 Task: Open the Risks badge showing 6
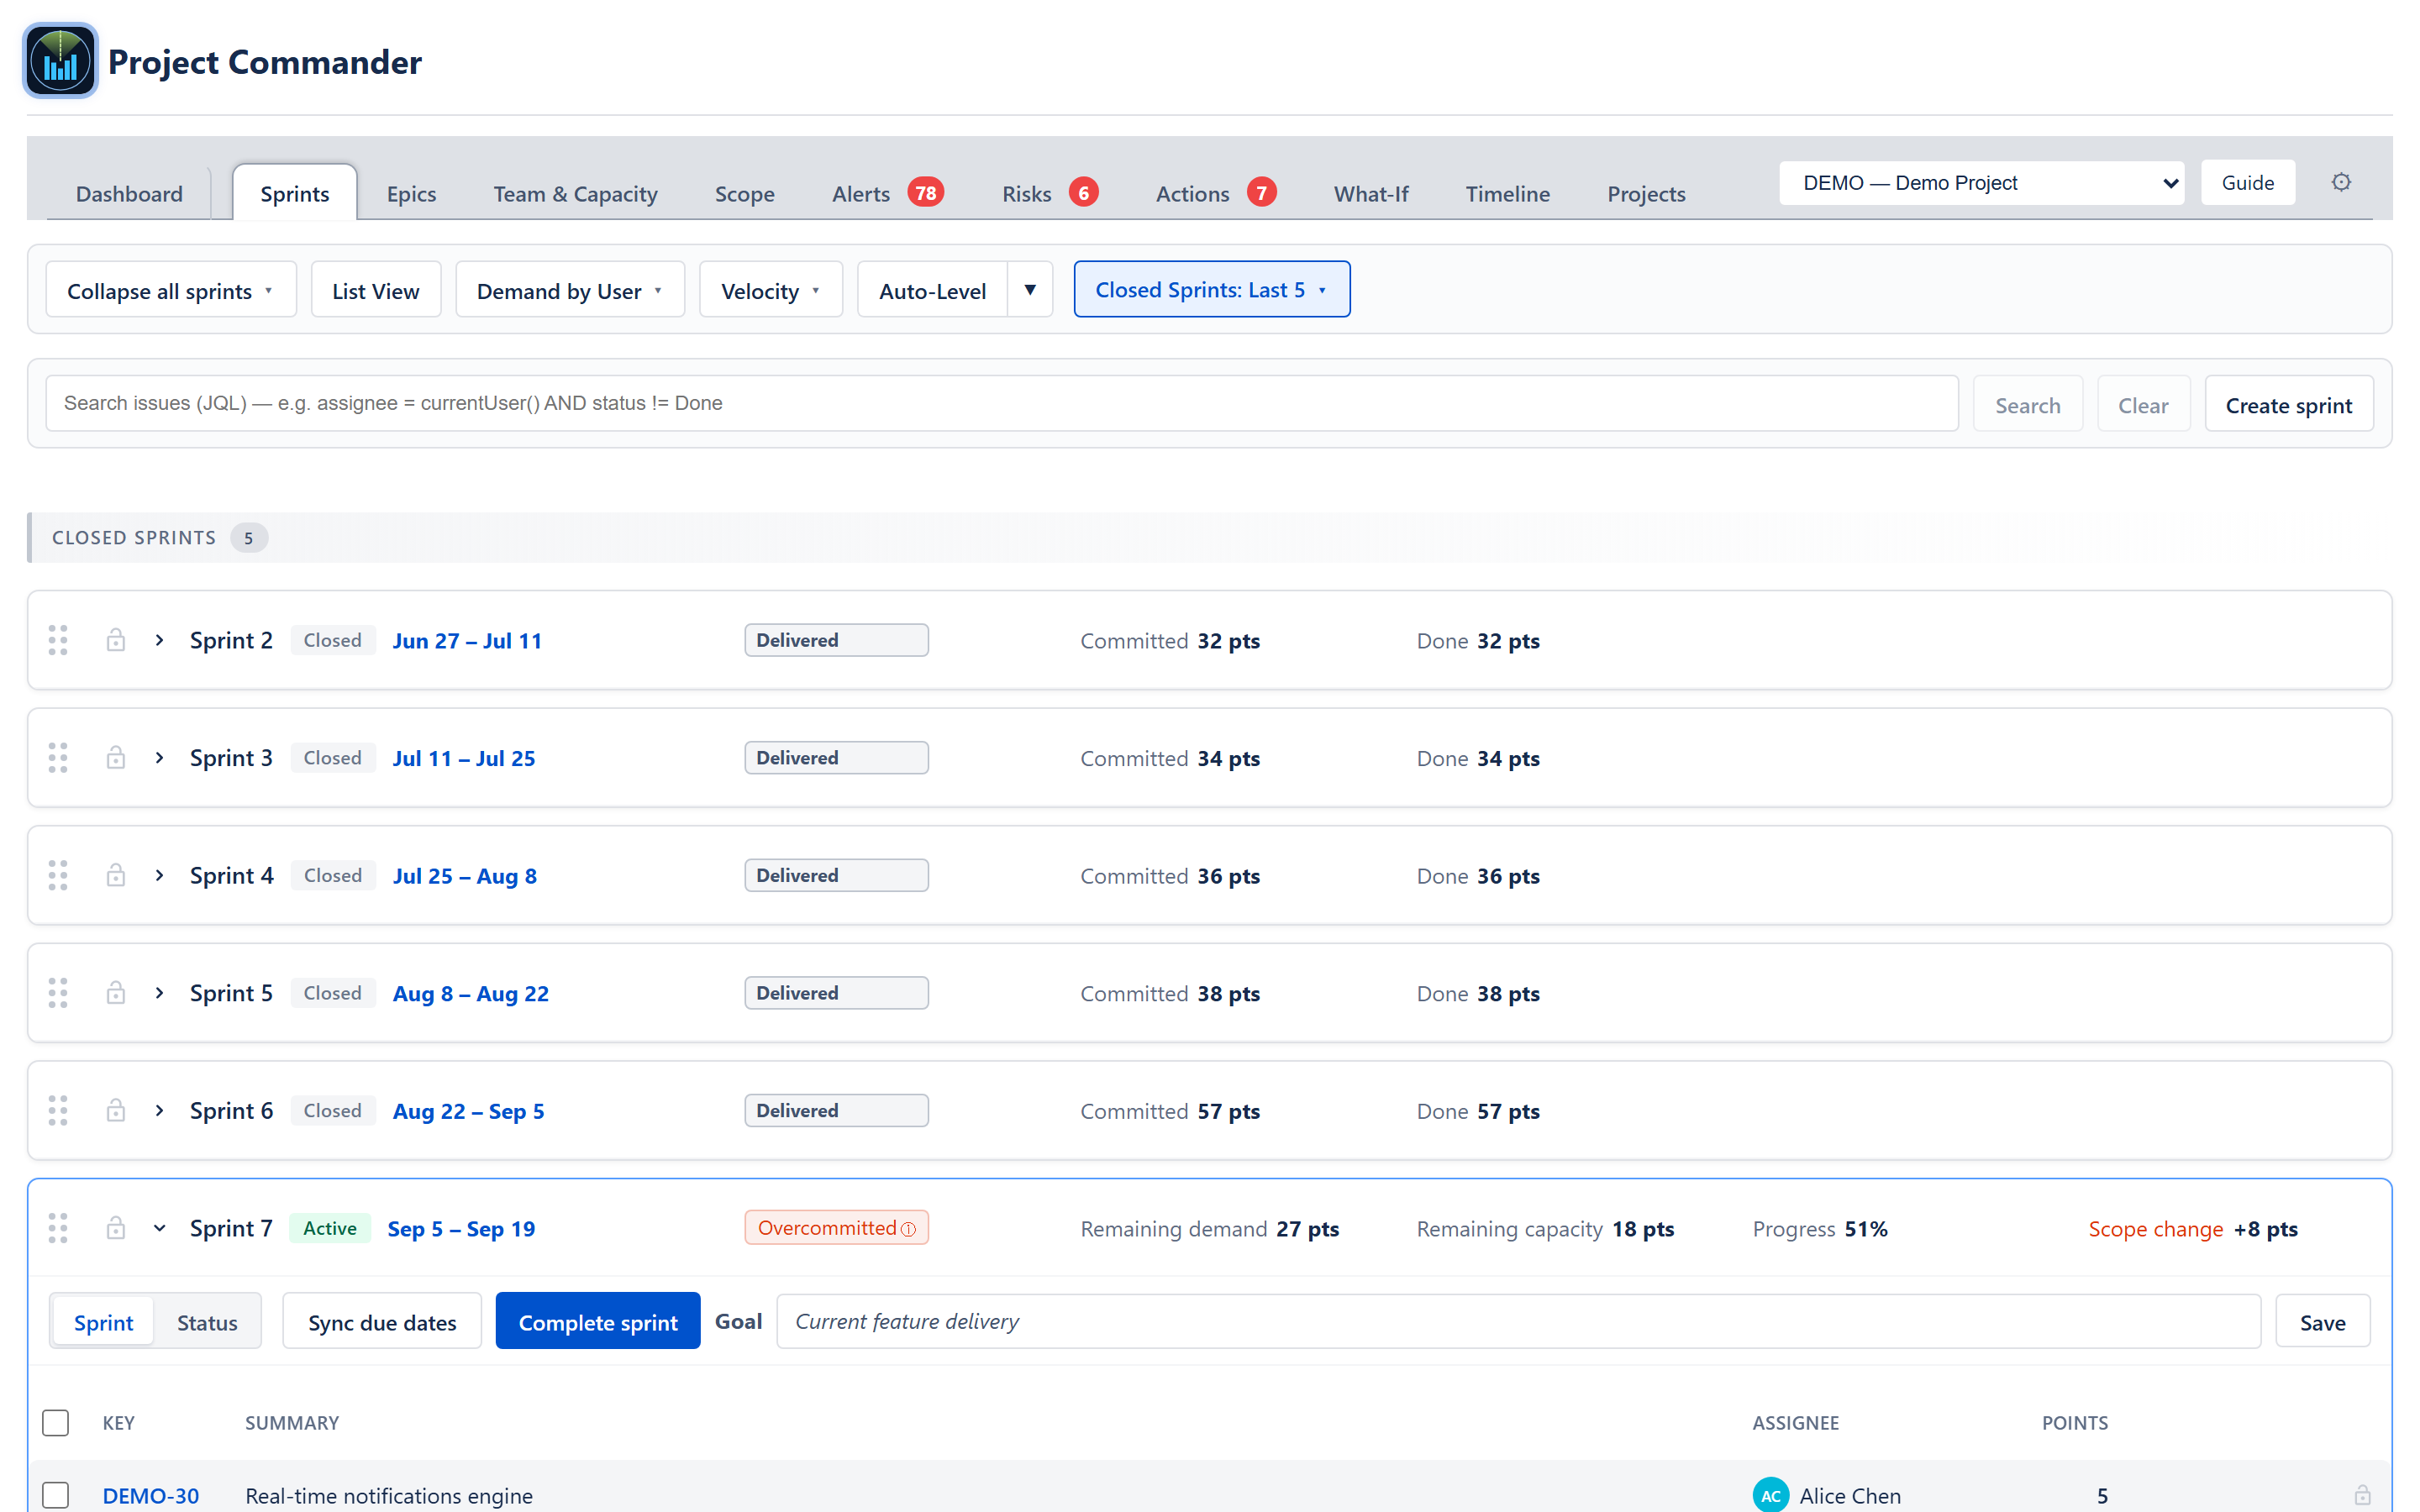point(1083,192)
